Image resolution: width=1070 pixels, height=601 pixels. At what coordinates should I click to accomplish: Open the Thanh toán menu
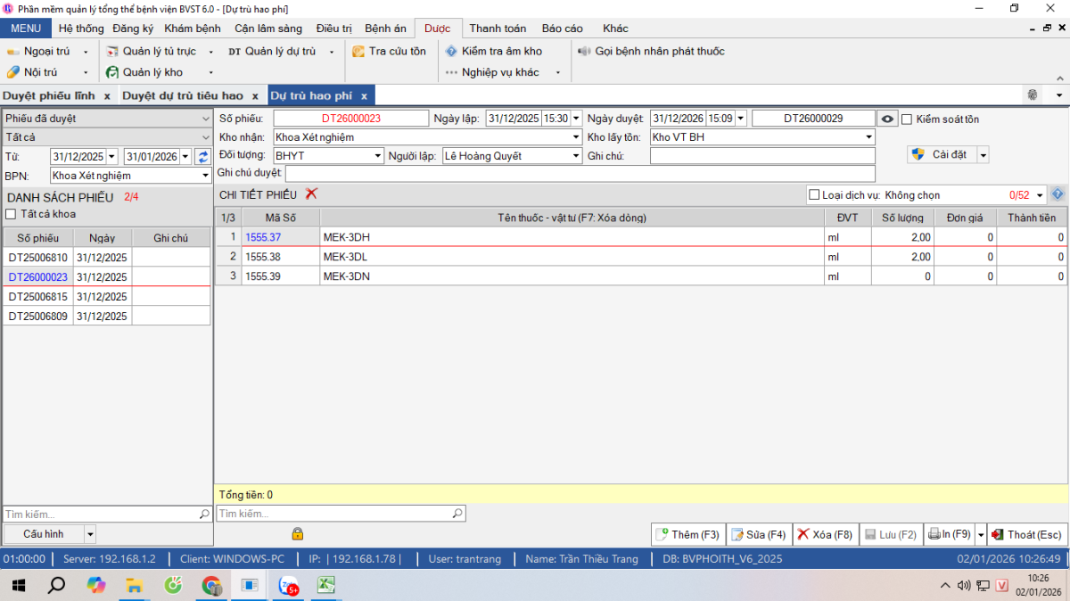[498, 29]
